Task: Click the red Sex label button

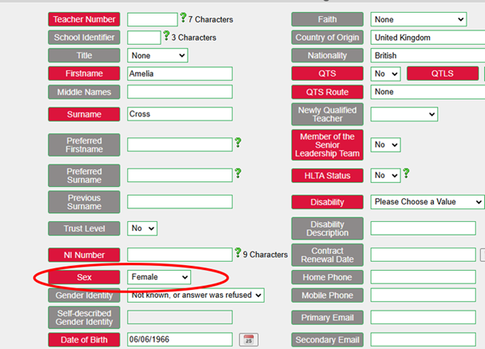Action: tap(84, 277)
